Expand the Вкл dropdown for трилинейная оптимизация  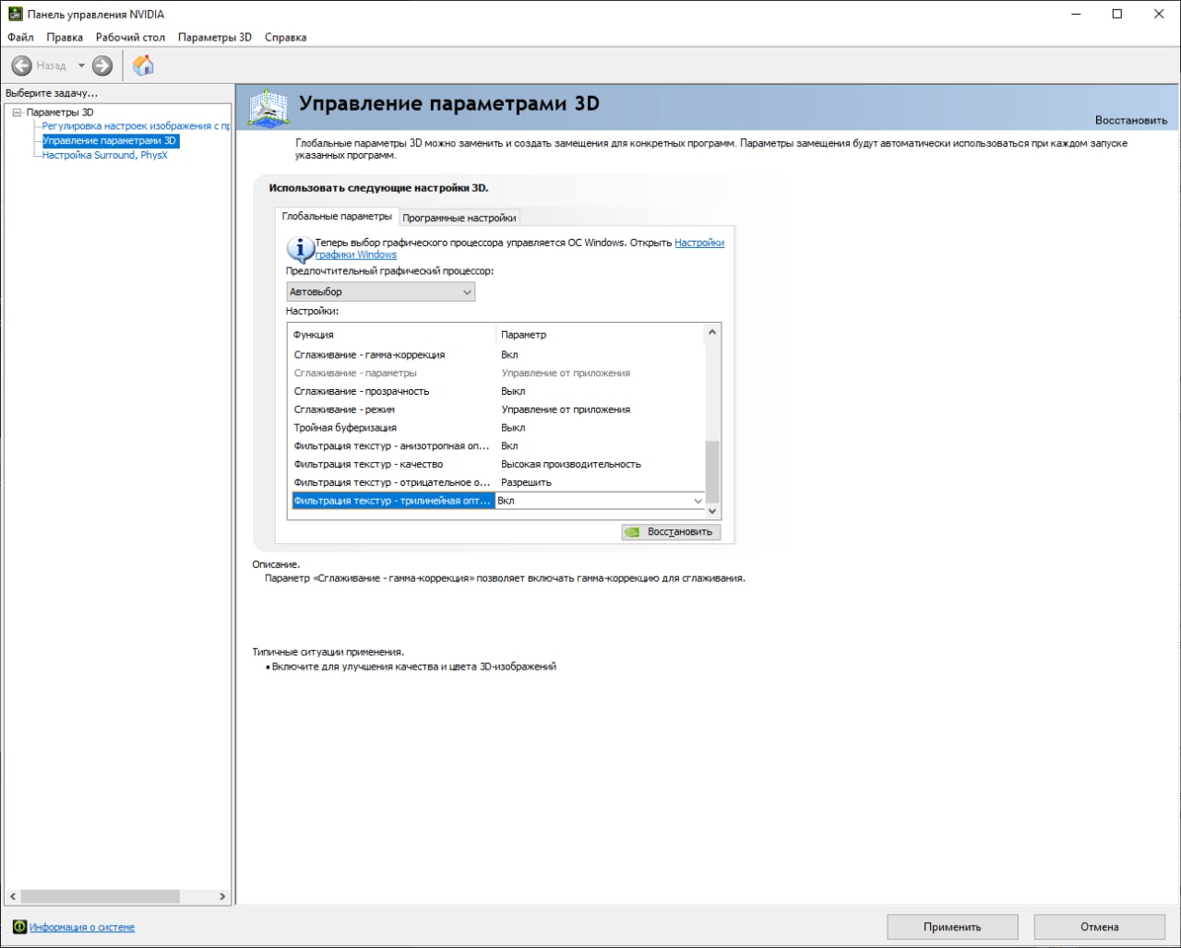(698, 501)
